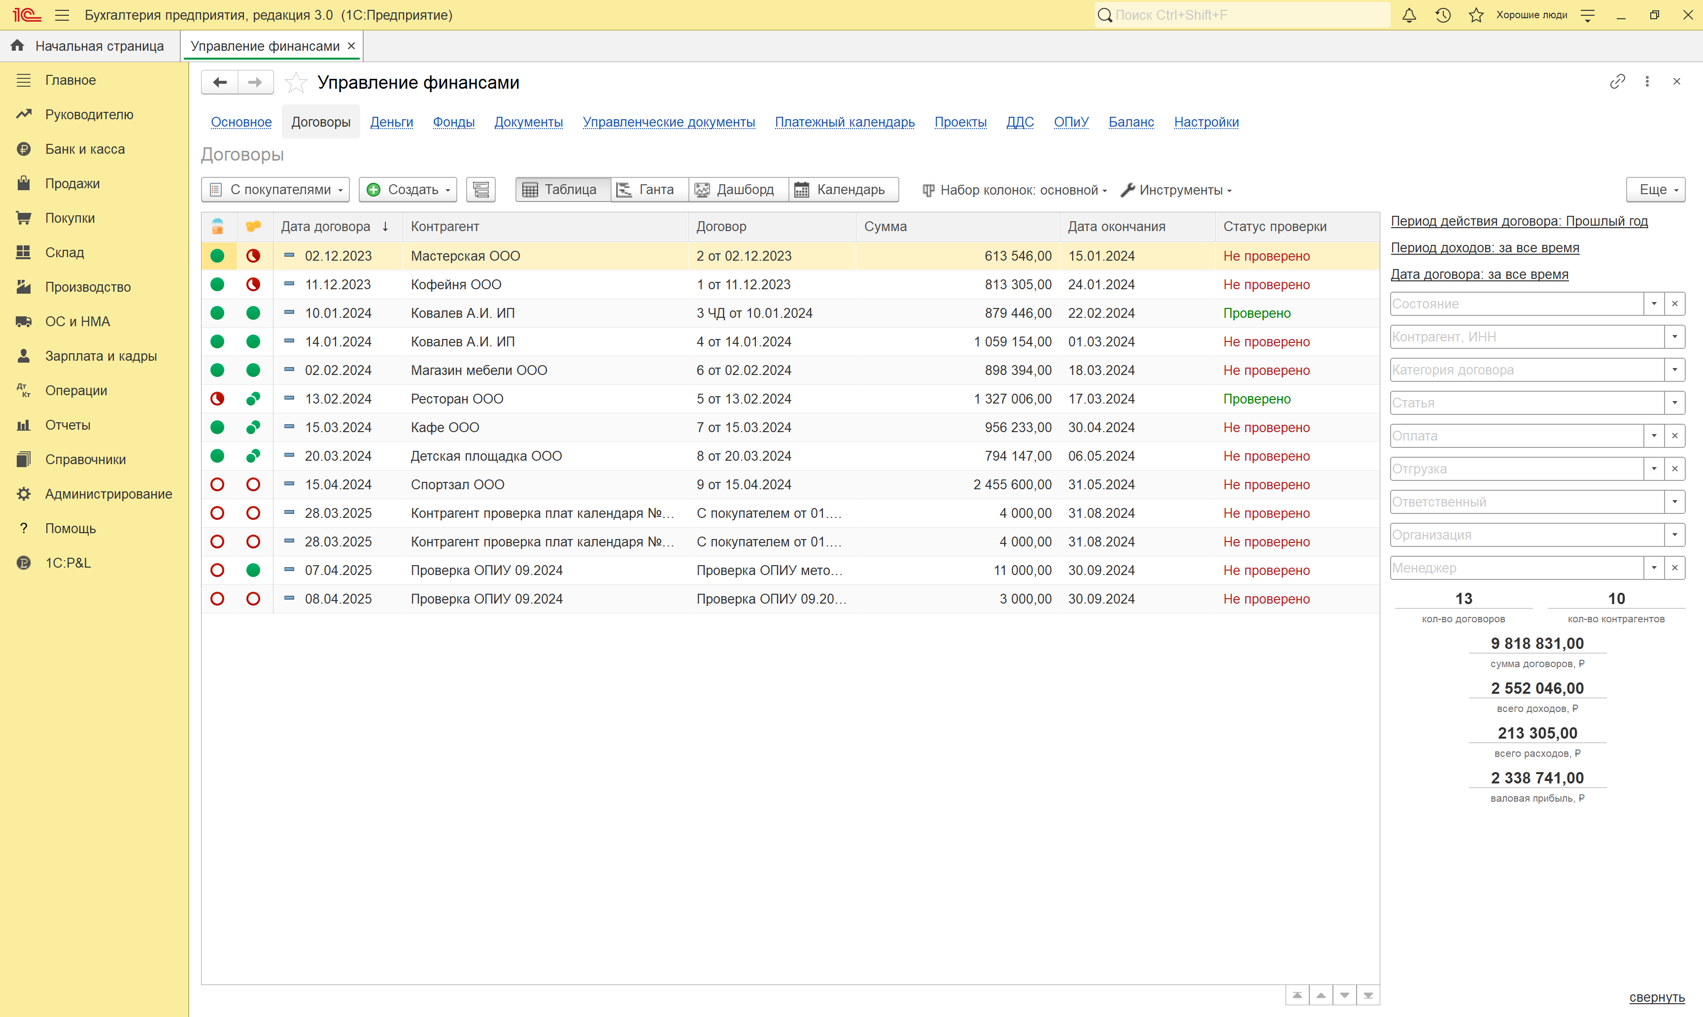Click status circle of Ресторан ООО row
Screen dimensions: 1703x1017
217,399
